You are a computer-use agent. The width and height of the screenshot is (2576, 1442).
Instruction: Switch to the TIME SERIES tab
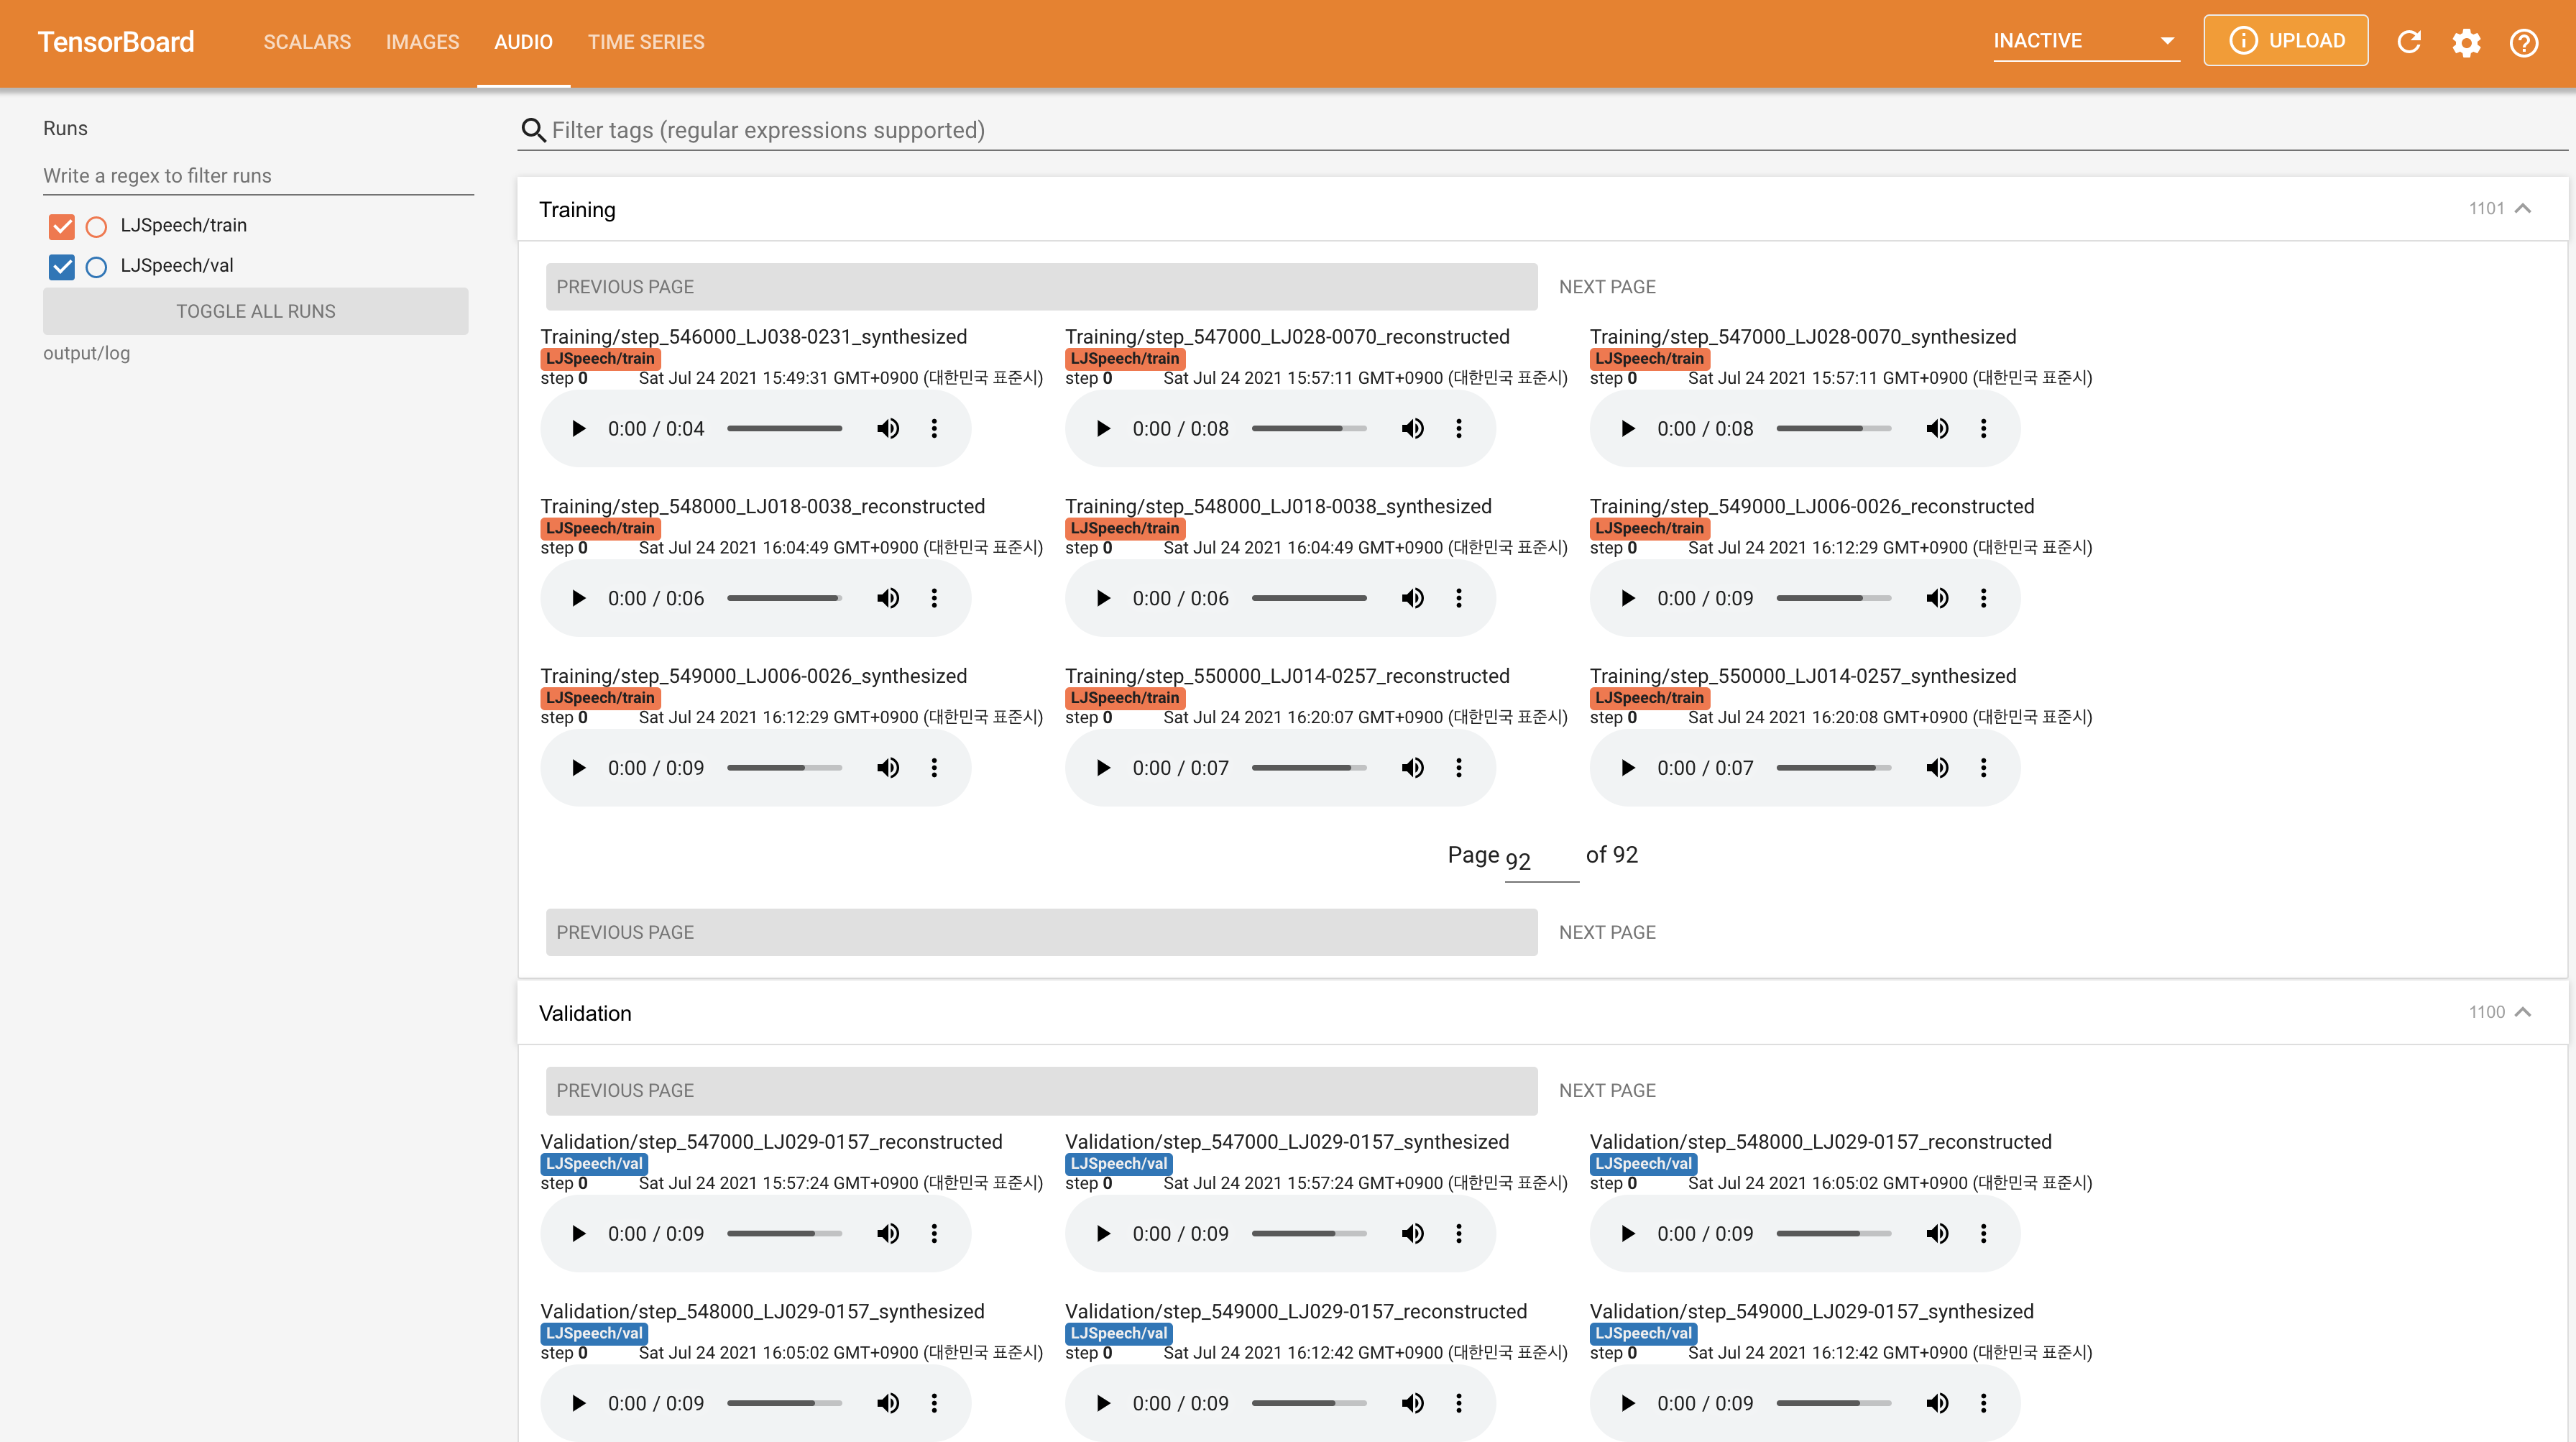(x=645, y=42)
